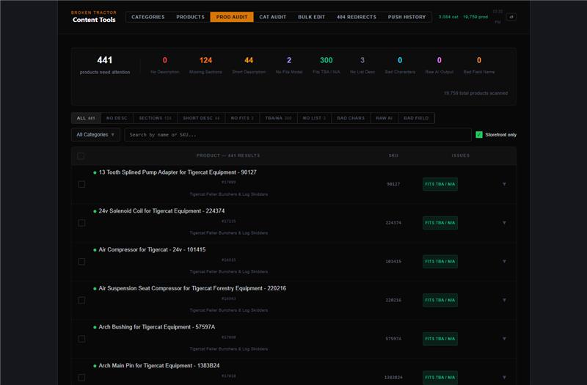Expand the 24v Solenoid Coil row

[x=504, y=223]
